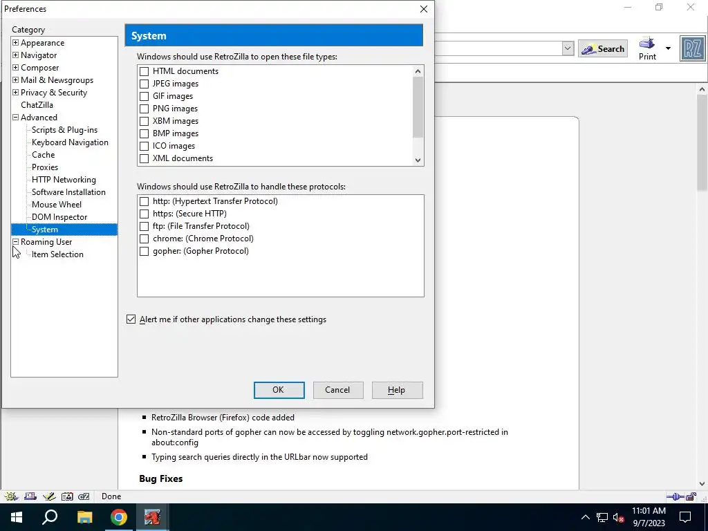
Task: Open the URL bar history dropdown
Action: tap(568, 48)
